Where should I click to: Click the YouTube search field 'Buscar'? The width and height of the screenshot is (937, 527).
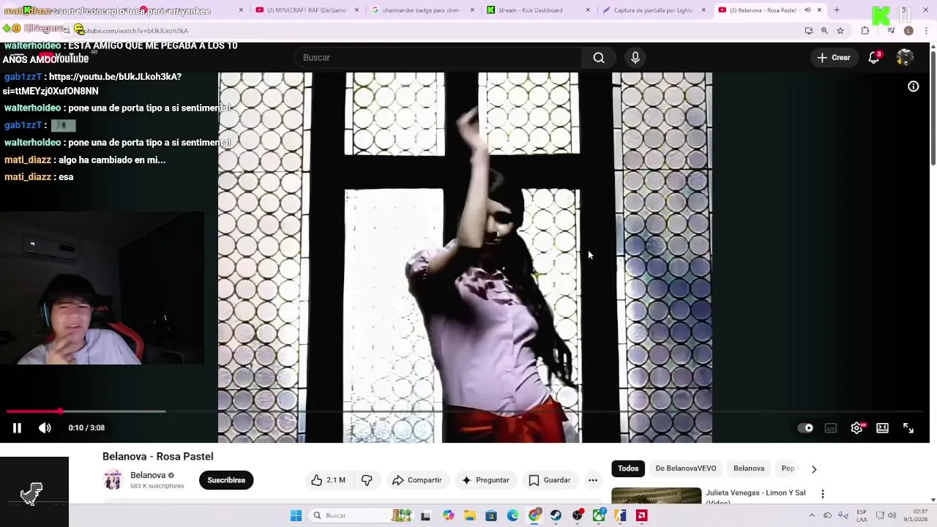(438, 58)
